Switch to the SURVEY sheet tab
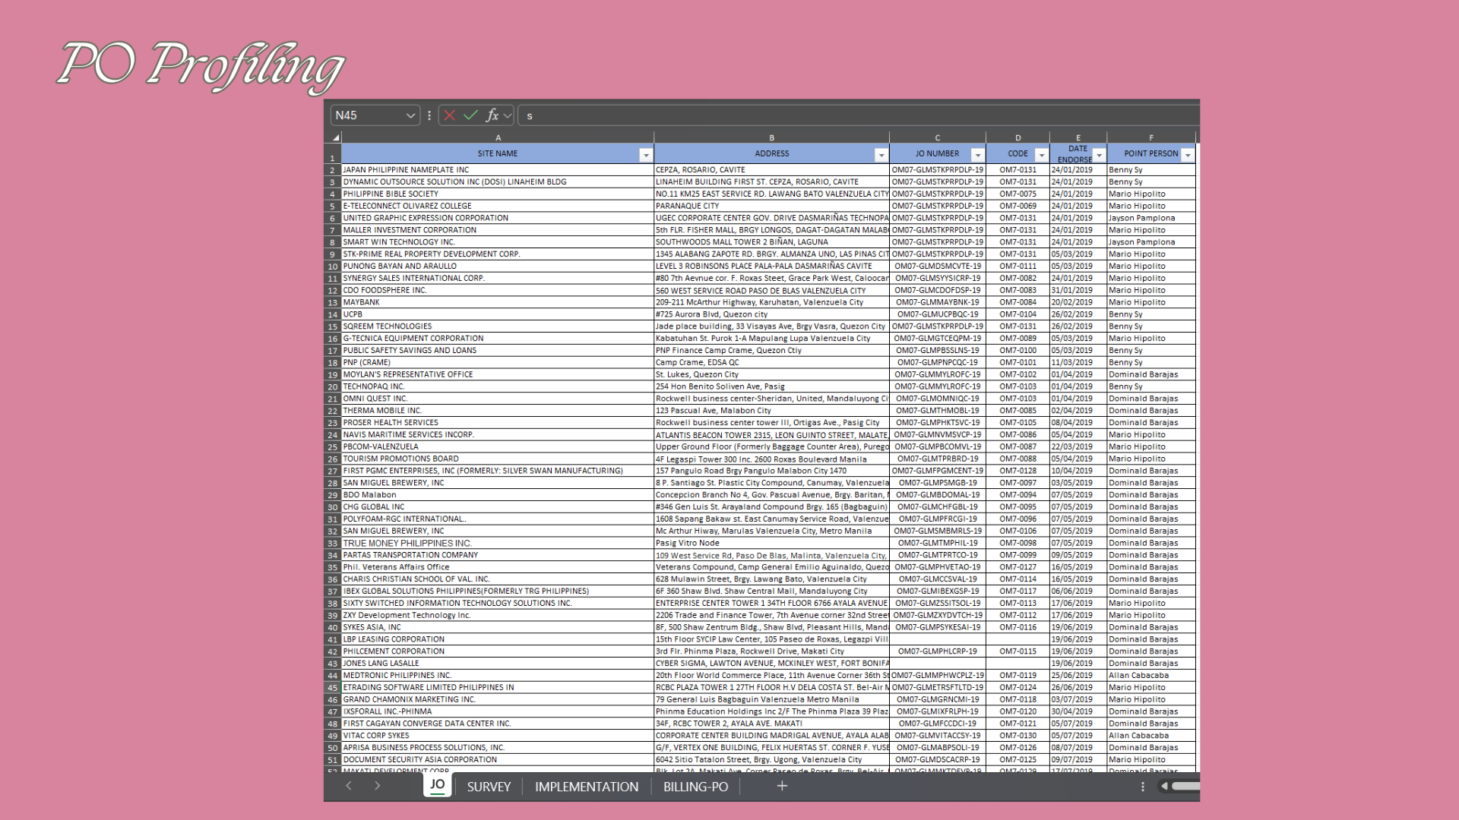The height and width of the screenshot is (820, 1459). pos(489,787)
